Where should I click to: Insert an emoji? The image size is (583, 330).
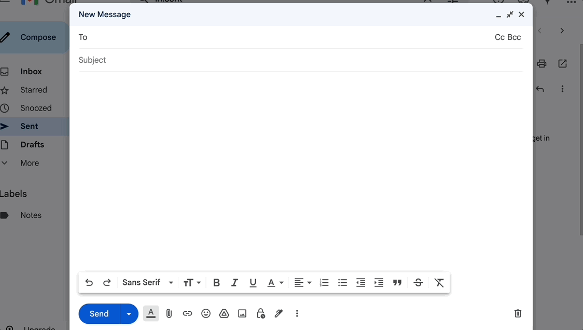(x=205, y=313)
